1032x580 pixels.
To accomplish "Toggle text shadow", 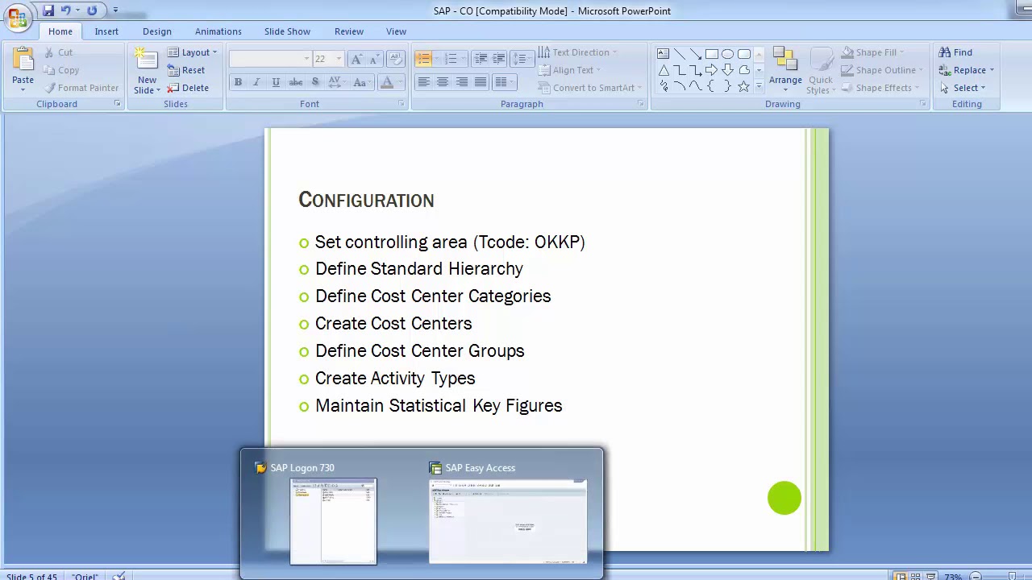I will pyautogui.click(x=314, y=82).
